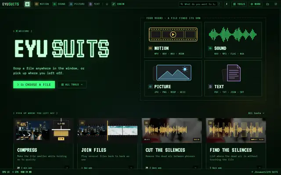
Task: Click the 'RAM 39 MB' status bar entry
Action: (x=26, y=172)
